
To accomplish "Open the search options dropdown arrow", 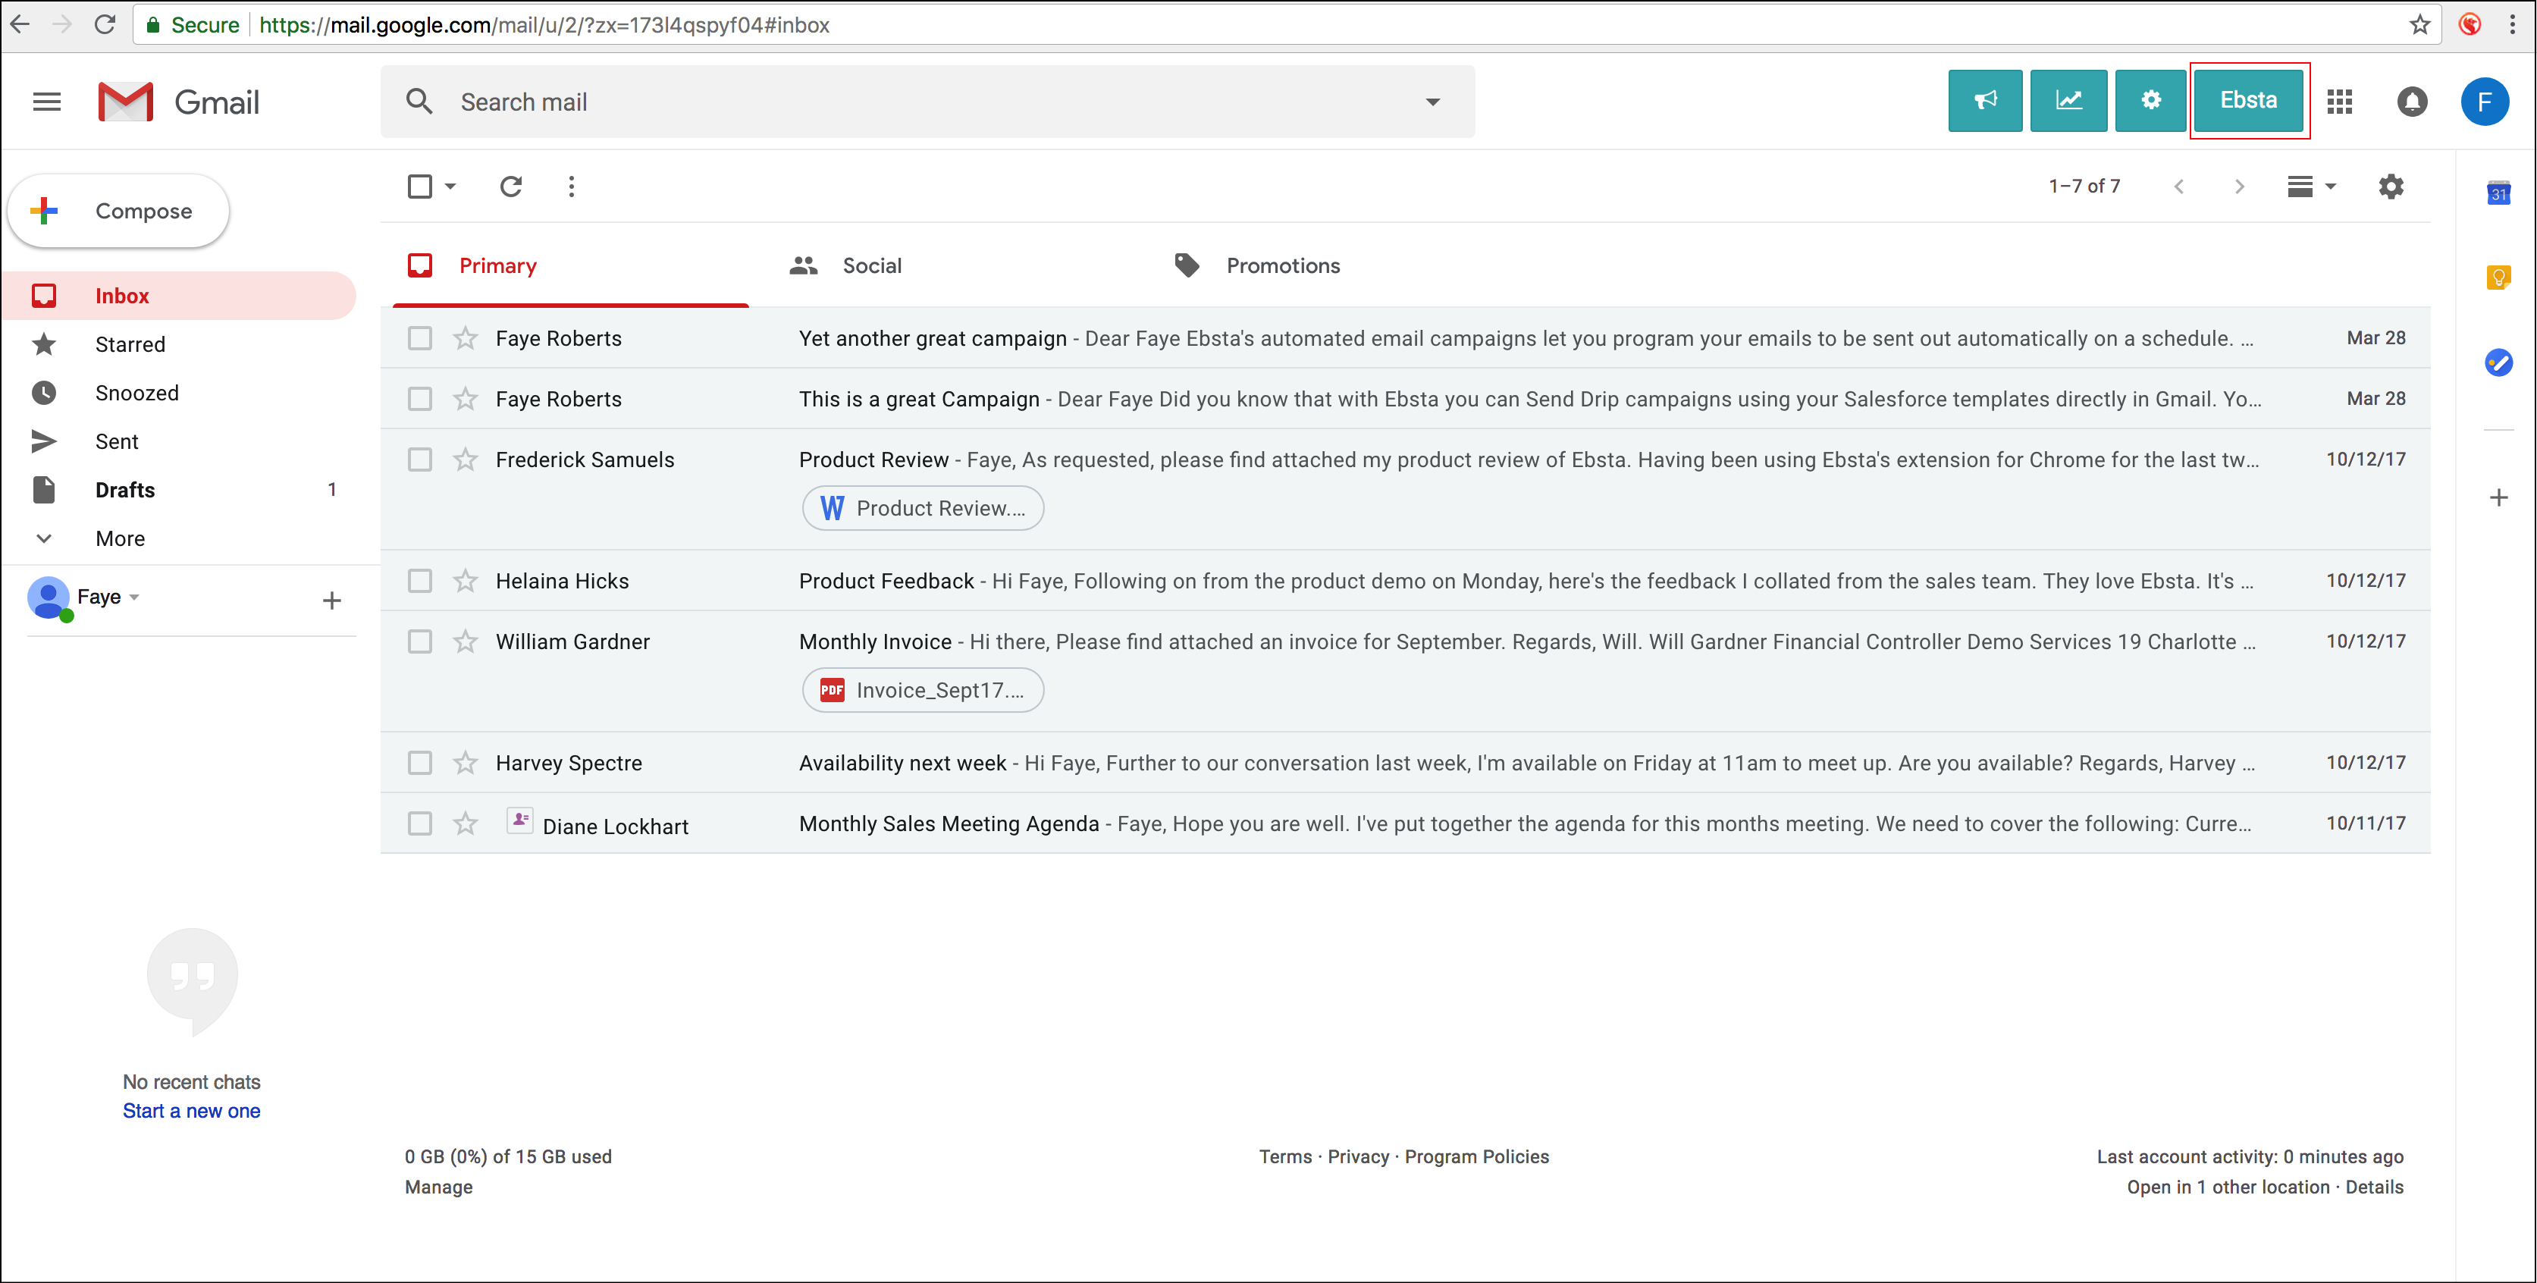I will [x=1432, y=102].
